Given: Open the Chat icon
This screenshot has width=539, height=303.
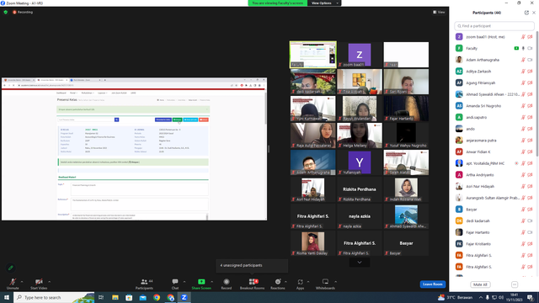Looking at the screenshot, I should click(175, 282).
